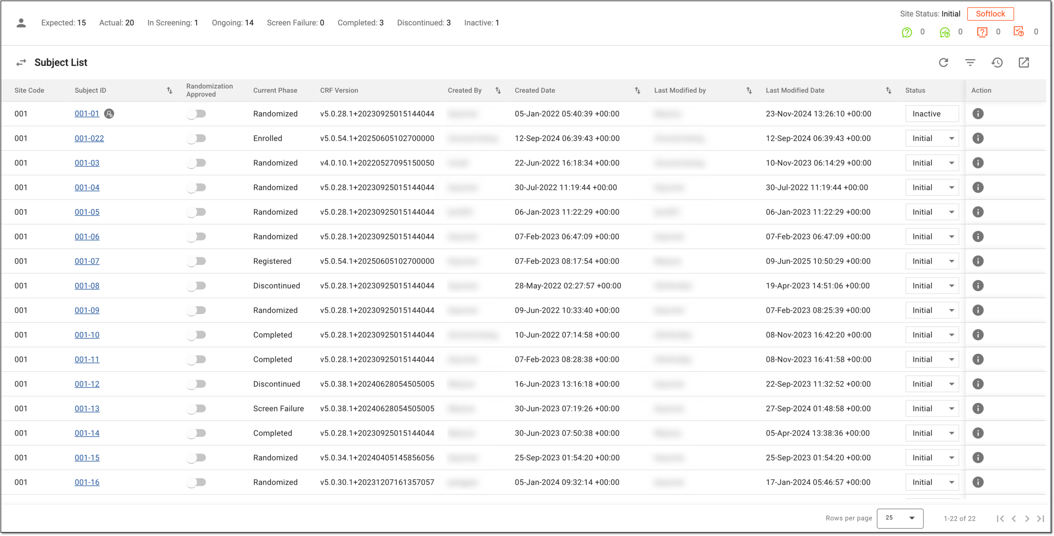Open info for subject 001-13
The width and height of the screenshot is (1054, 536).
(x=978, y=409)
